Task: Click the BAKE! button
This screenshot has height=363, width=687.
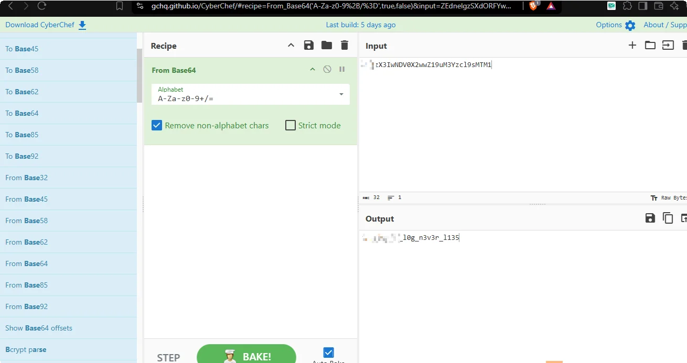Action: 246,355
